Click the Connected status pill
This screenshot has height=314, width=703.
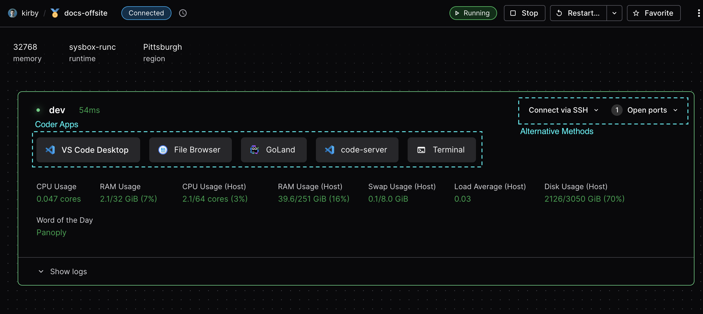(146, 13)
